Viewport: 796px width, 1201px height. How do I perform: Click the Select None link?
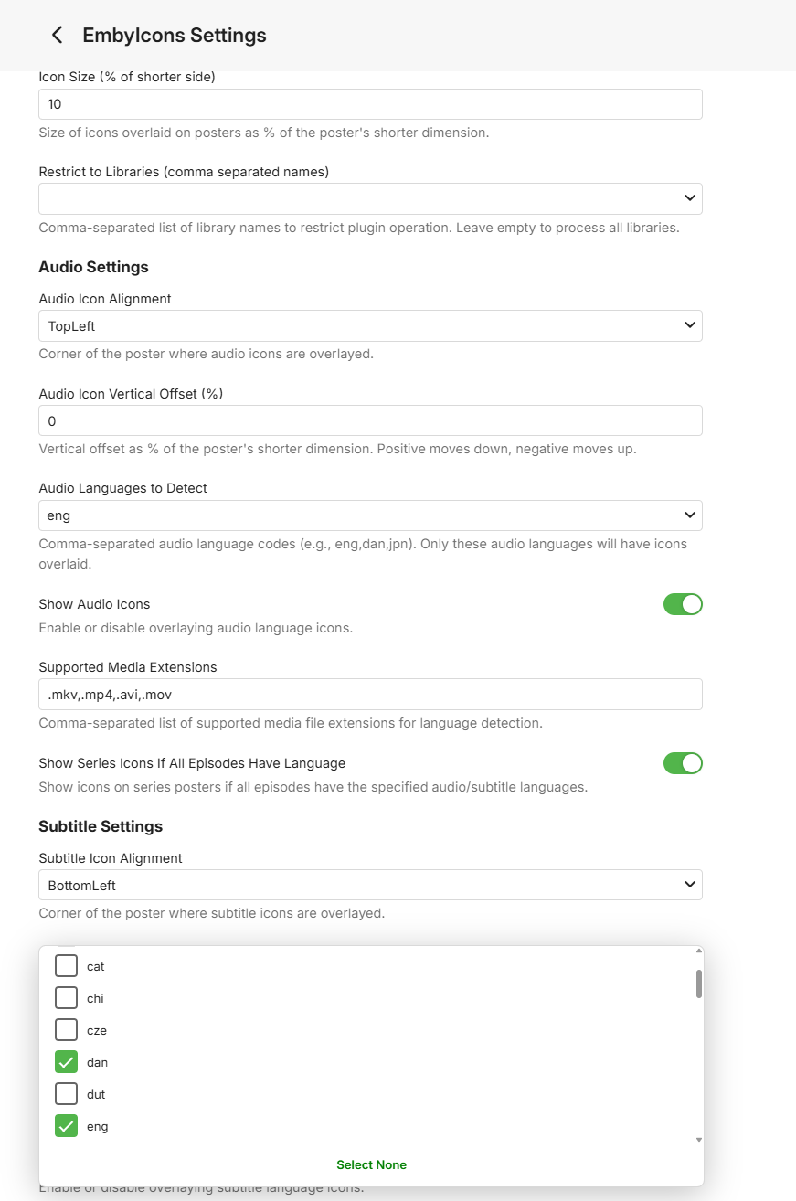click(x=371, y=1164)
